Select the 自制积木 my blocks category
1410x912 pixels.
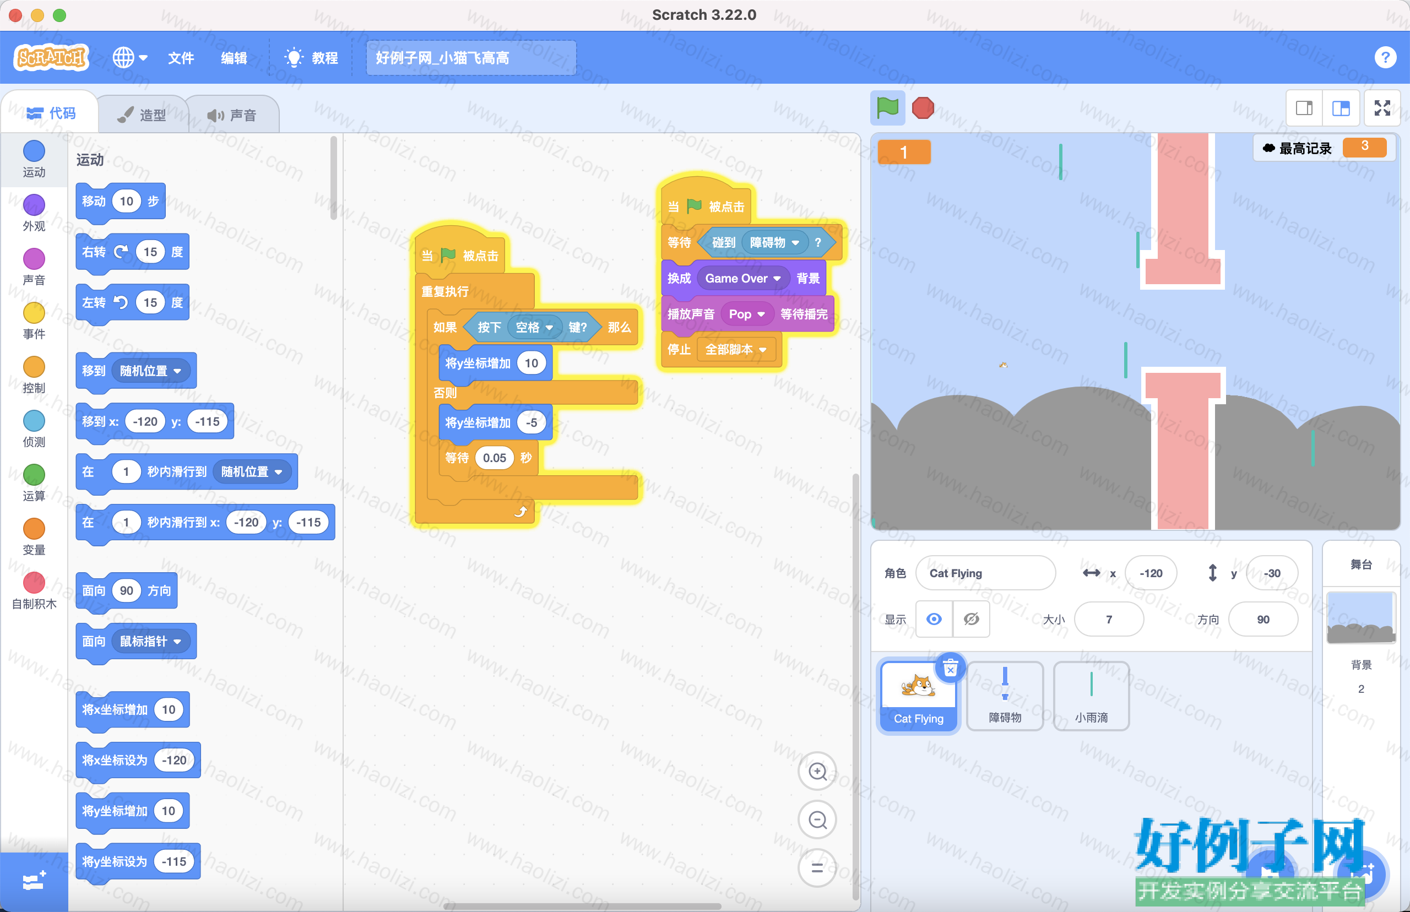(x=34, y=590)
